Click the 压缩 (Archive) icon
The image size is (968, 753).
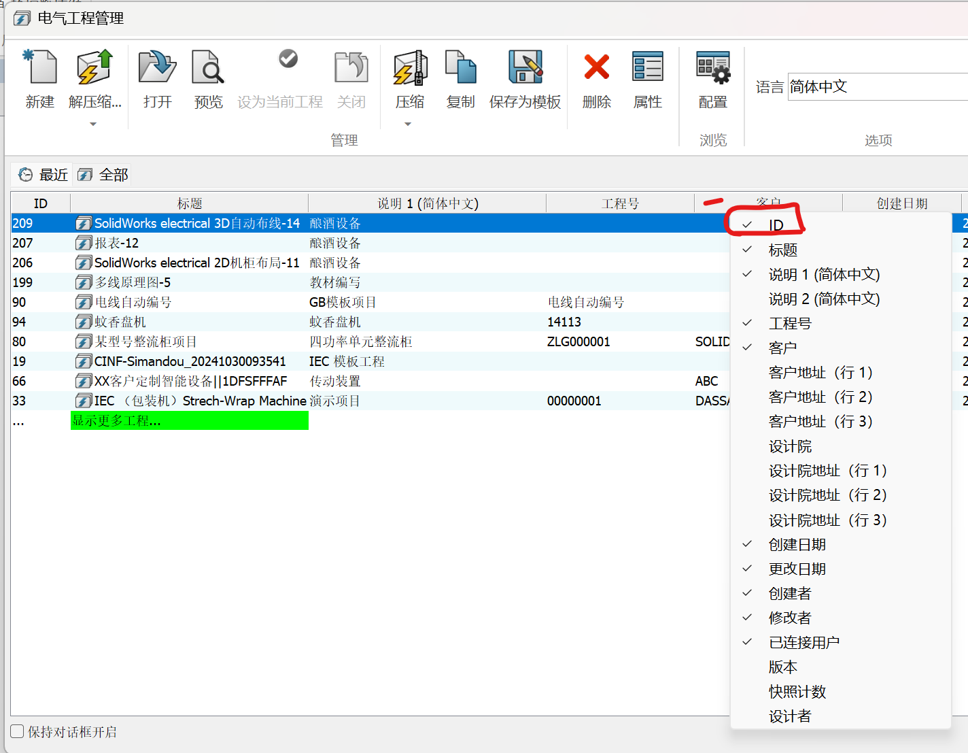tap(410, 69)
